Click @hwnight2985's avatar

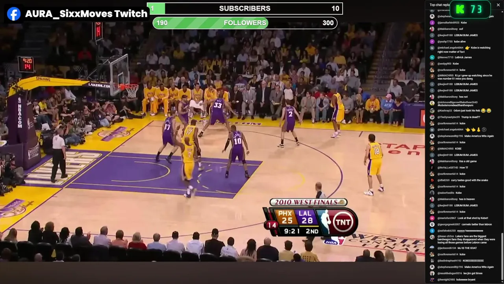click(432, 280)
